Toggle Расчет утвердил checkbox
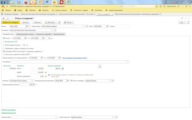Viewport: 192px width, 120px height. [71, 81]
